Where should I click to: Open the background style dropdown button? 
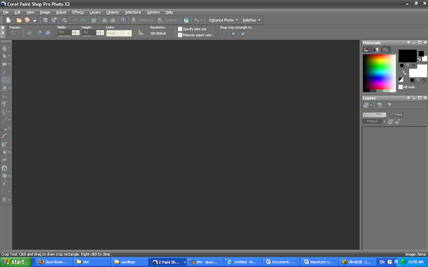[x=412, y=80]
